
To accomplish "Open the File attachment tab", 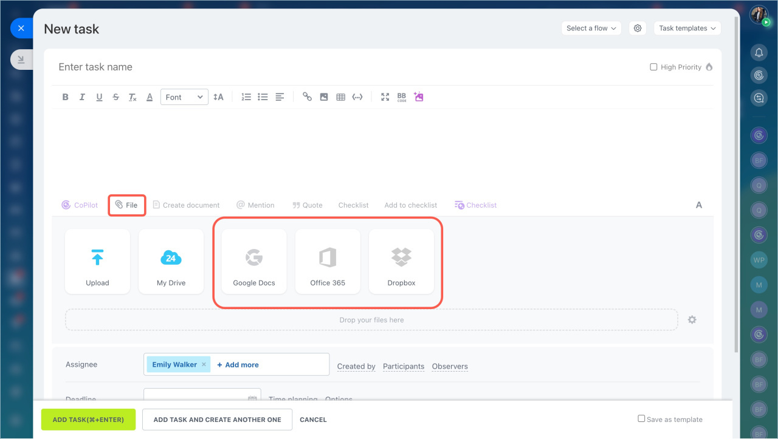I will click(x=127, y=205).
